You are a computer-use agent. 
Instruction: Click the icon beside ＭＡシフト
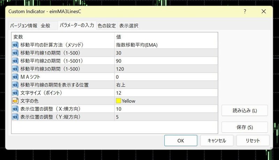pyautogui.click(x=15, y=77)
